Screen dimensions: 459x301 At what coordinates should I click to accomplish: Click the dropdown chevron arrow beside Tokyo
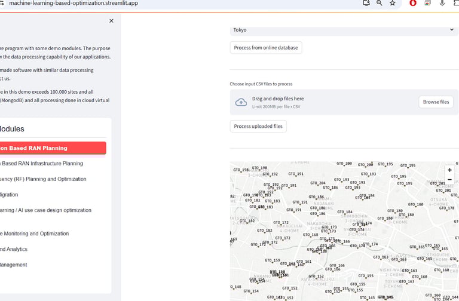coord(452,29)
